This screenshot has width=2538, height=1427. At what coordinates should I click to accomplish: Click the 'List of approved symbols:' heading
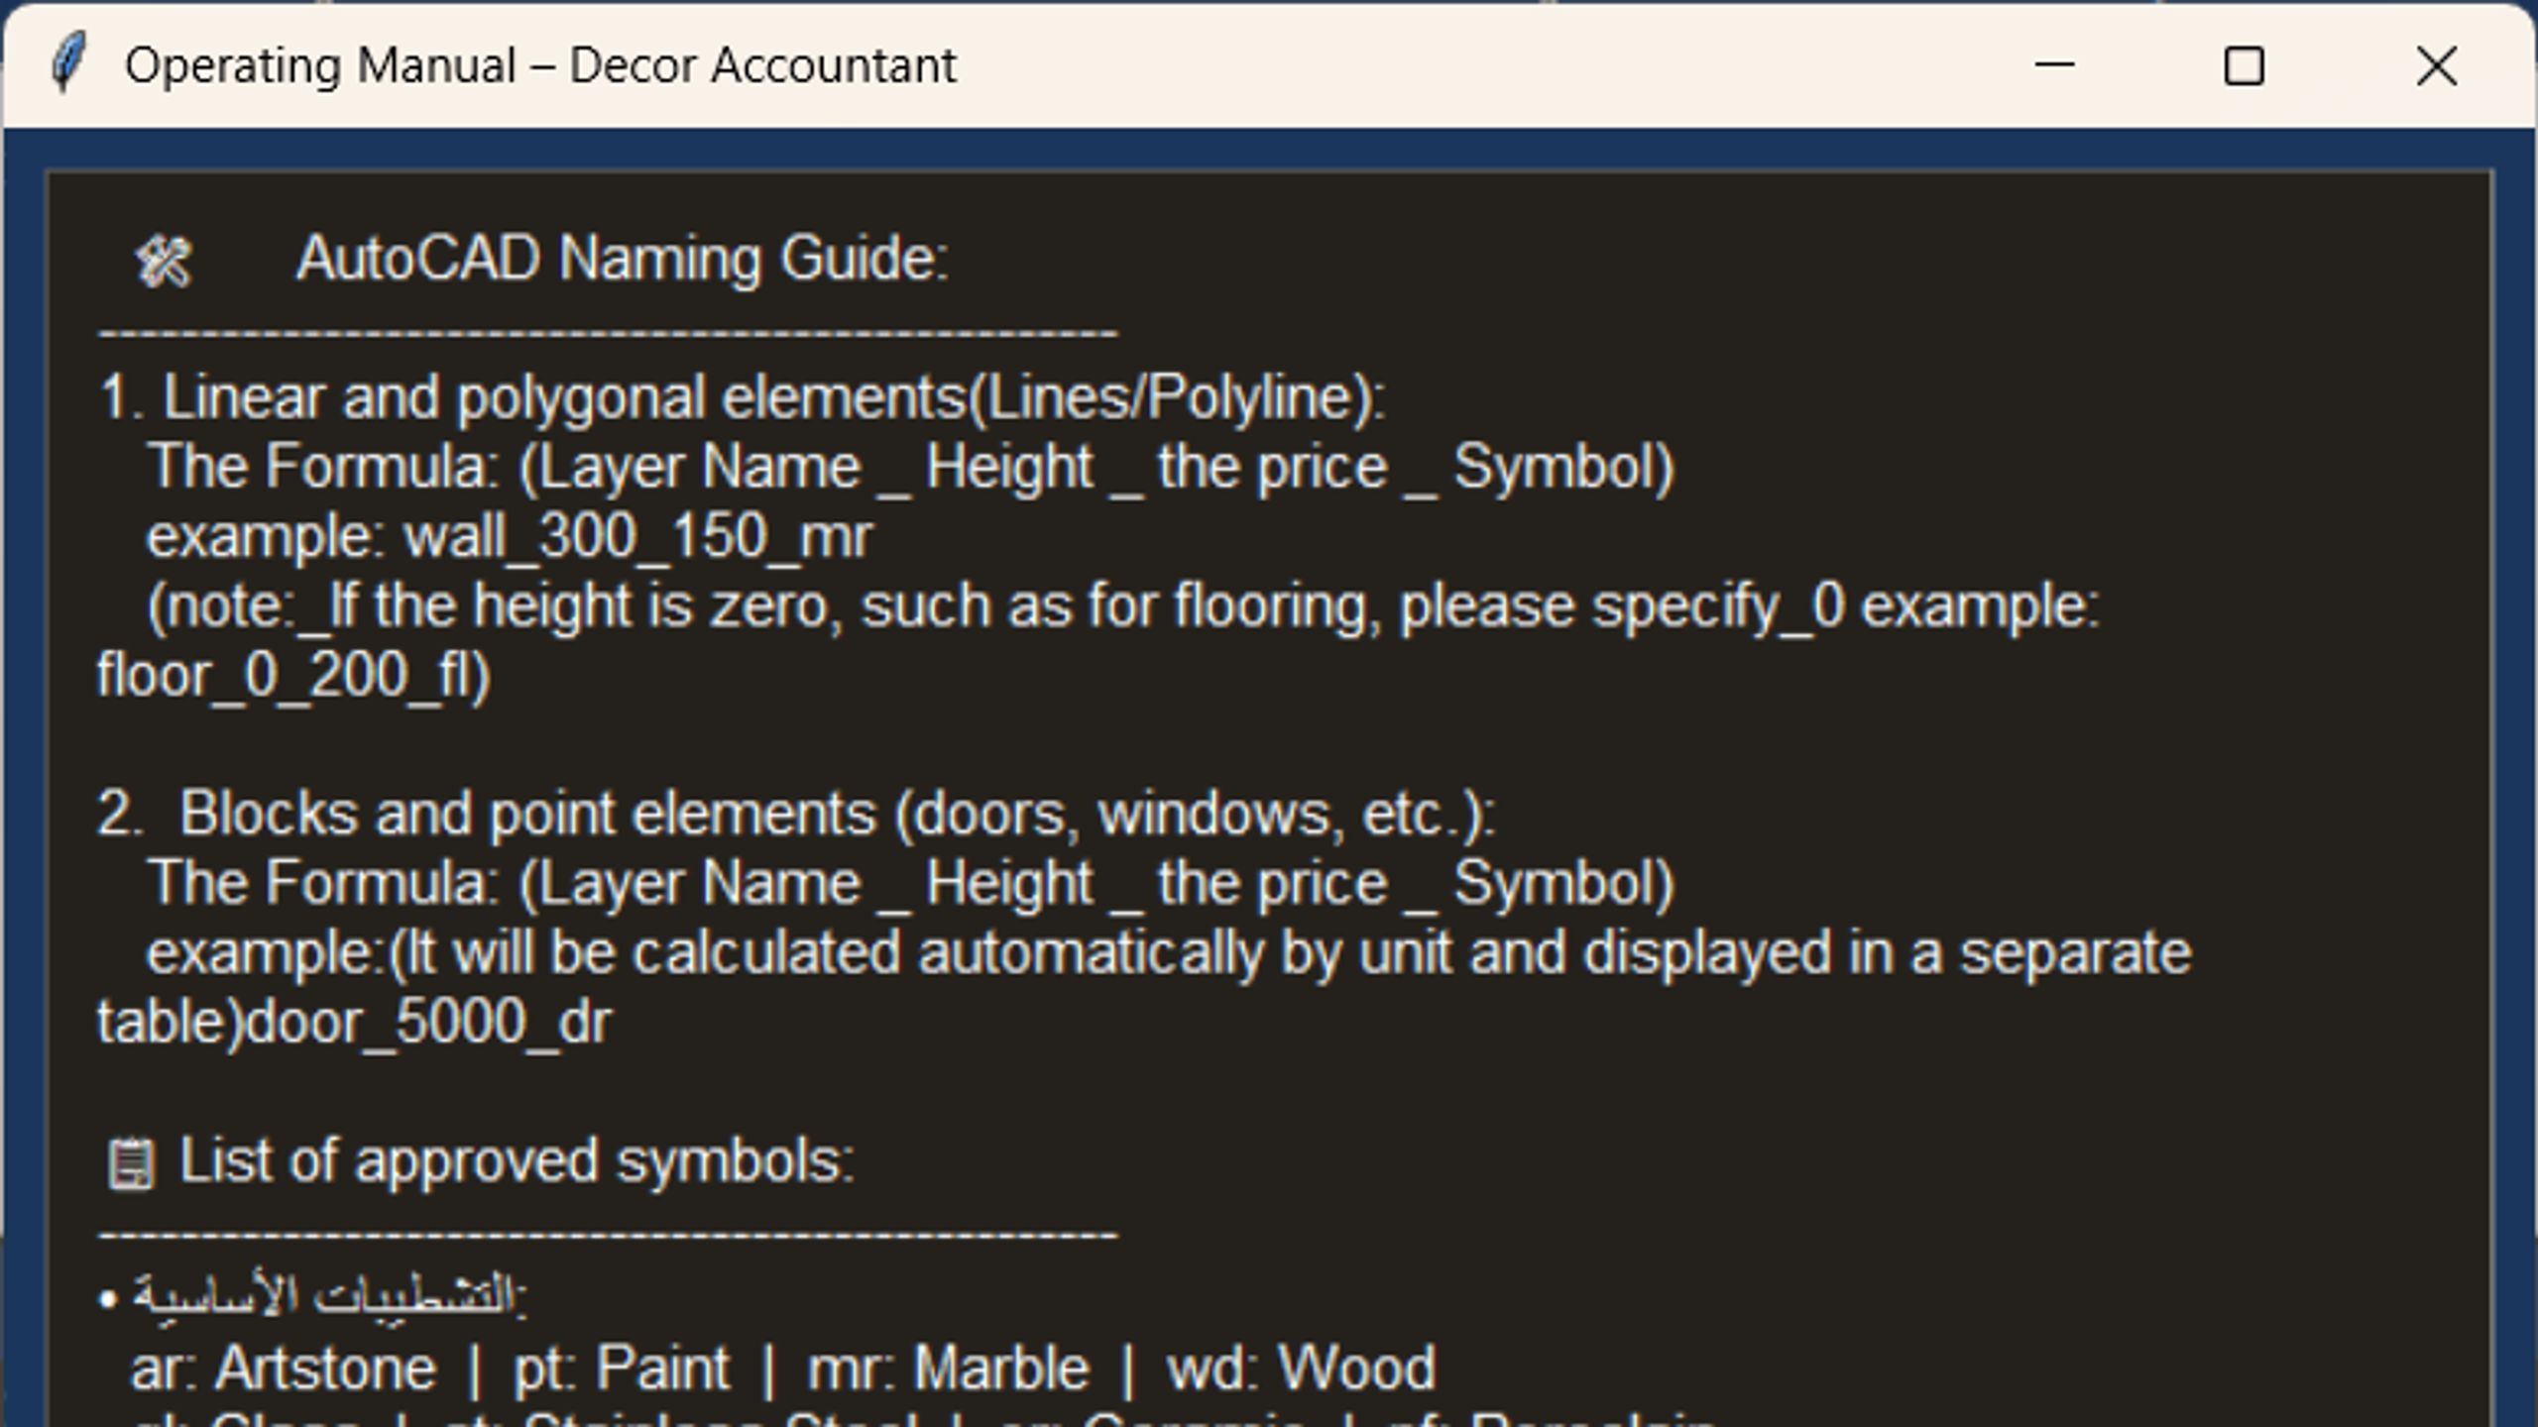[517, 1161]
